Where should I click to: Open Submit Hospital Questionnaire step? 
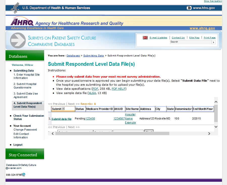[25, 86]
